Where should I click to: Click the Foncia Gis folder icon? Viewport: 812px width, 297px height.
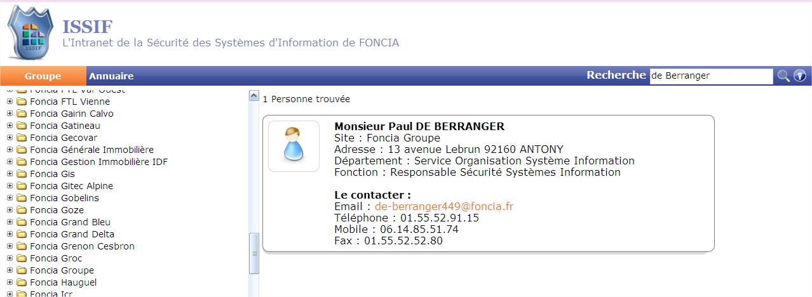tap(22, 174)
